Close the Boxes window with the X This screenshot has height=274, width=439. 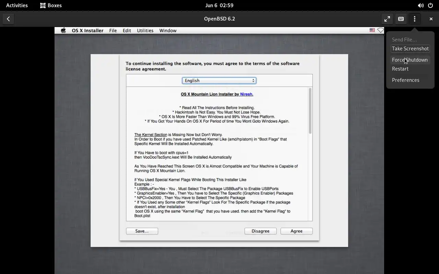coord(431,19)
